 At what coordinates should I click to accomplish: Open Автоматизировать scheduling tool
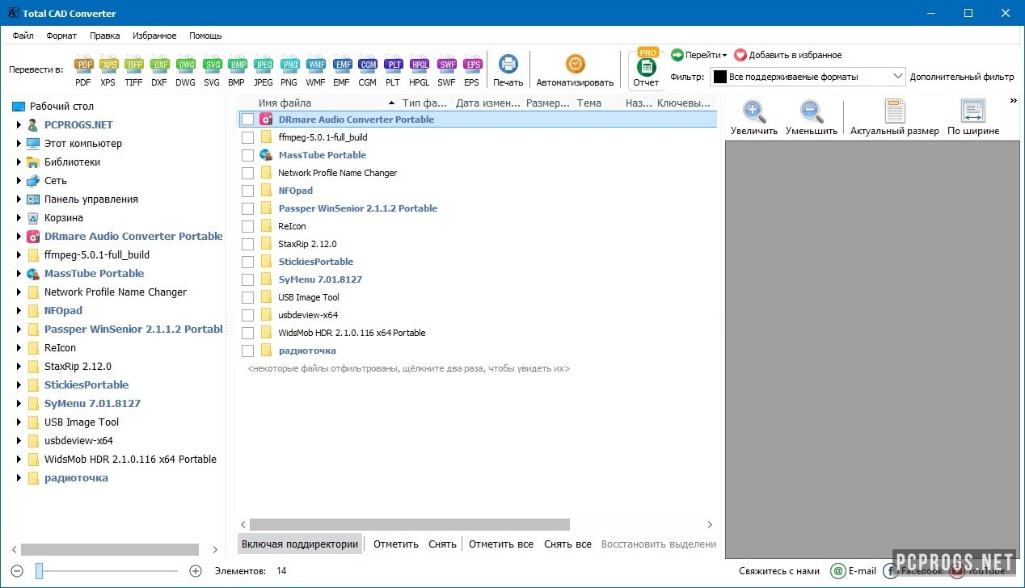coord(575,71)
